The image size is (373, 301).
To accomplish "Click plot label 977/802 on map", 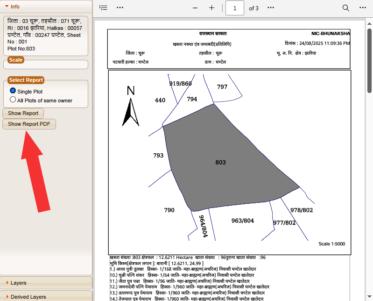I will click(x=284, y=222).
